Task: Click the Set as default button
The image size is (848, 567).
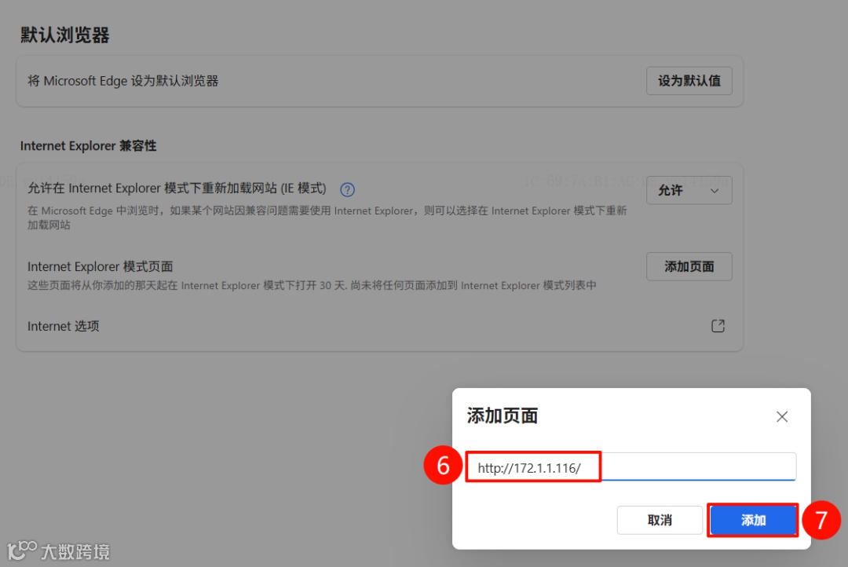Action: click(x=689, y=81)
